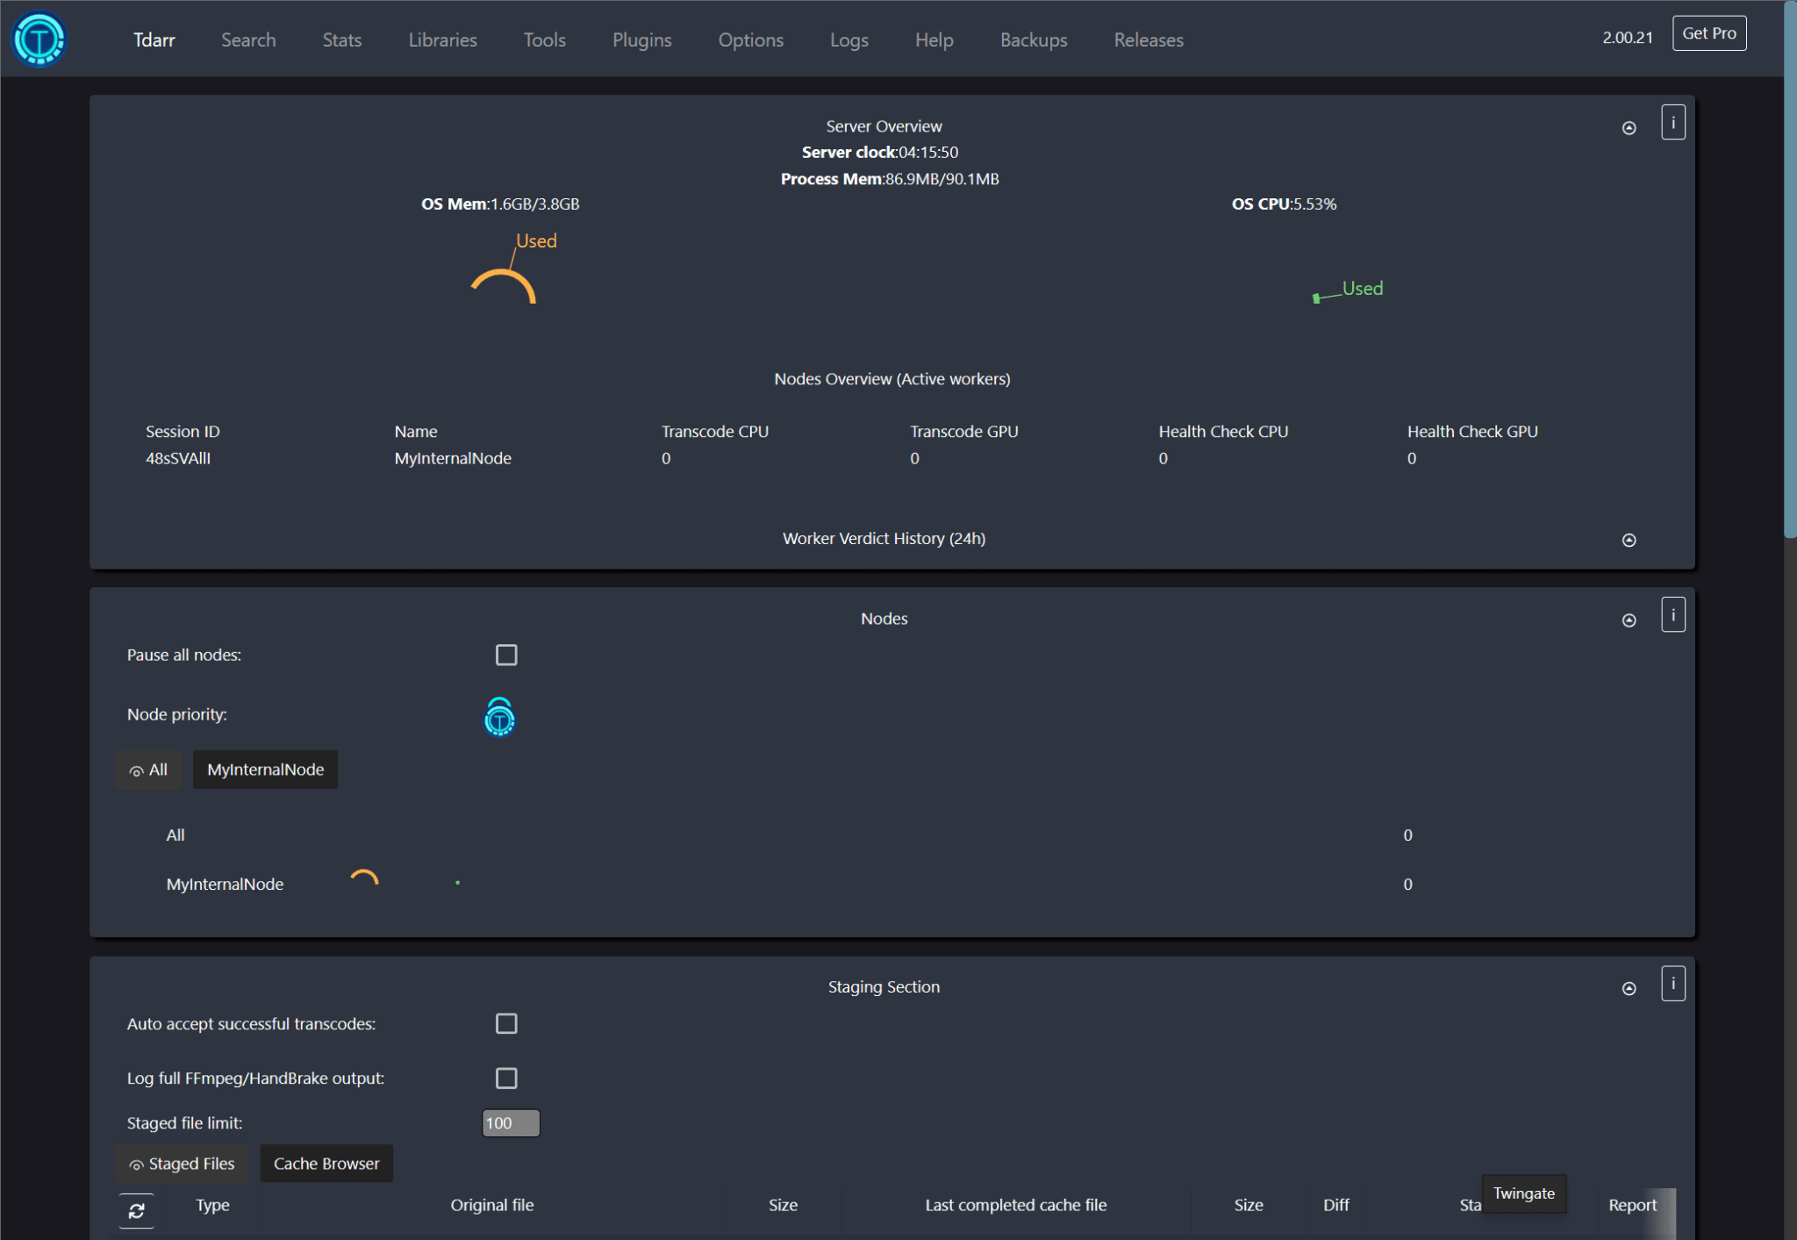Open the info tooltip on the Nodes panel
The width and height of the screenshot is (1797, 1240).
[1672, 614]
